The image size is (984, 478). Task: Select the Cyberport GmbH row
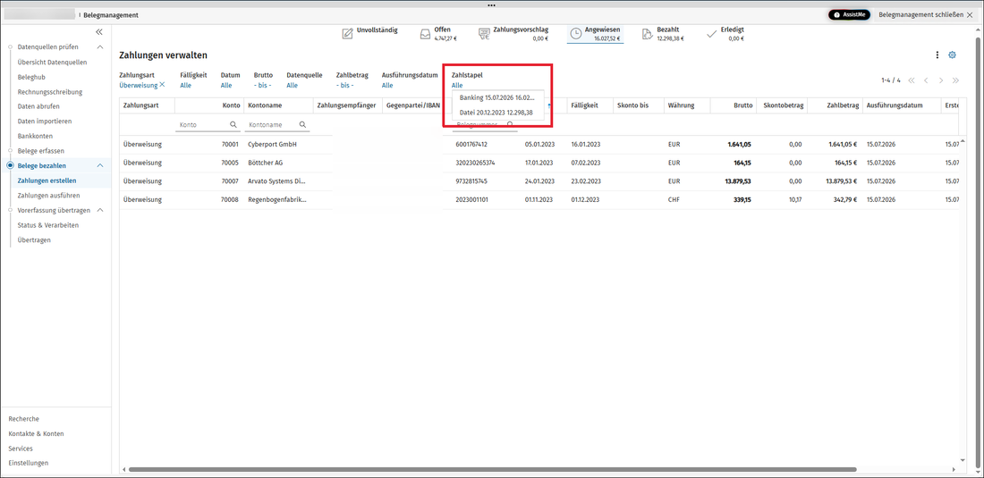[539, 144]
